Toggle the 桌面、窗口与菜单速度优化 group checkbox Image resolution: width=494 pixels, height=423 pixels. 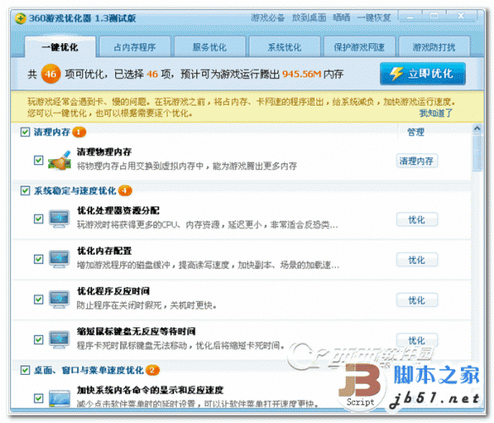tap(25, 370)
